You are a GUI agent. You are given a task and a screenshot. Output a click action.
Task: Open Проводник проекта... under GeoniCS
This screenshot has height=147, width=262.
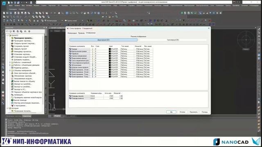click(x=24, y=38)
